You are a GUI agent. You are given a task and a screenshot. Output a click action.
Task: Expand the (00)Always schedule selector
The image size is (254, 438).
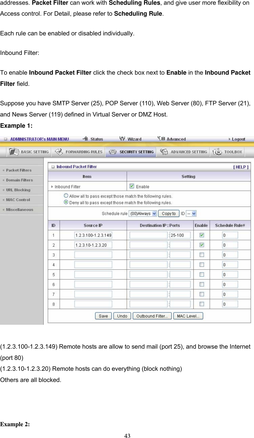pos(143,213)
